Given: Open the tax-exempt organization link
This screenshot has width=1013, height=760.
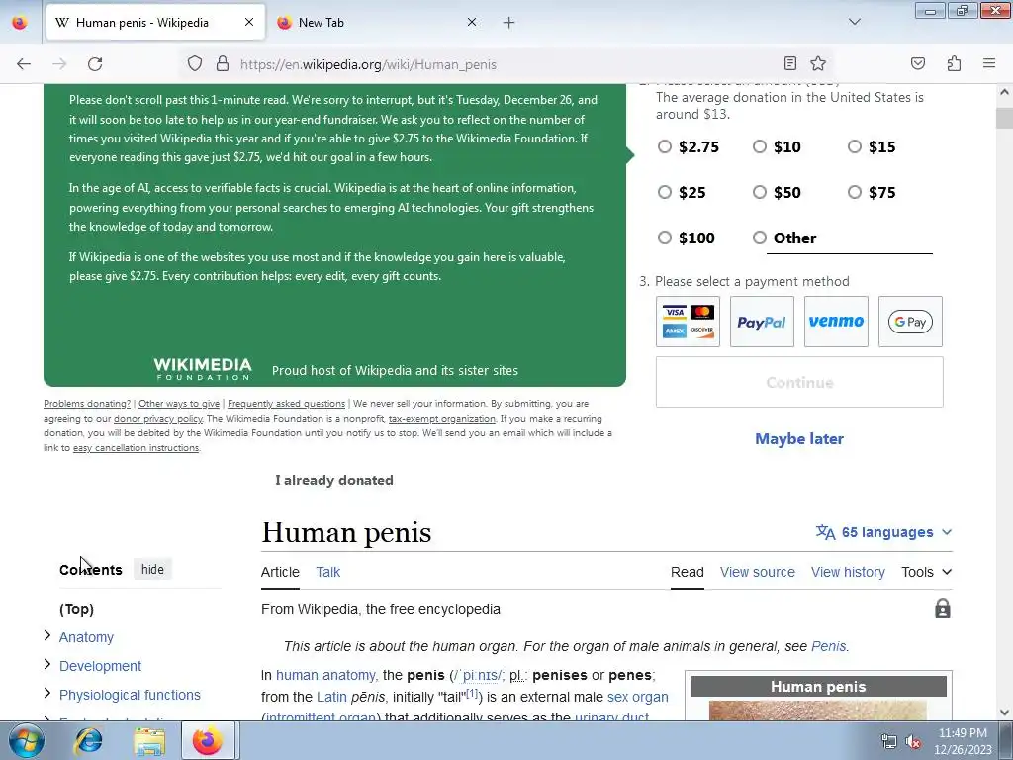Looking at the screenshot, I should coord(442,419).
